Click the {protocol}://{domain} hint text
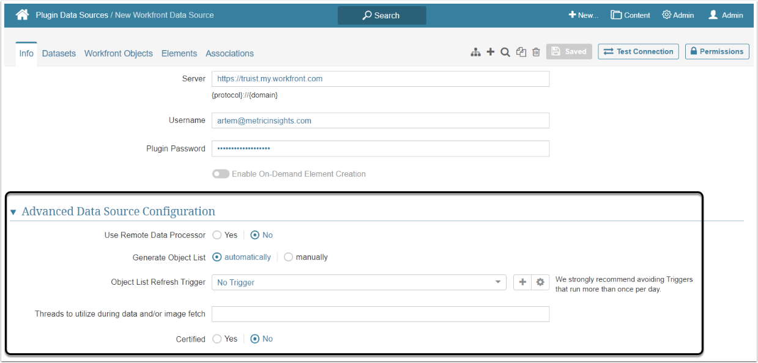The height and width of the screenshot is (363, 758). click(245, 95)
